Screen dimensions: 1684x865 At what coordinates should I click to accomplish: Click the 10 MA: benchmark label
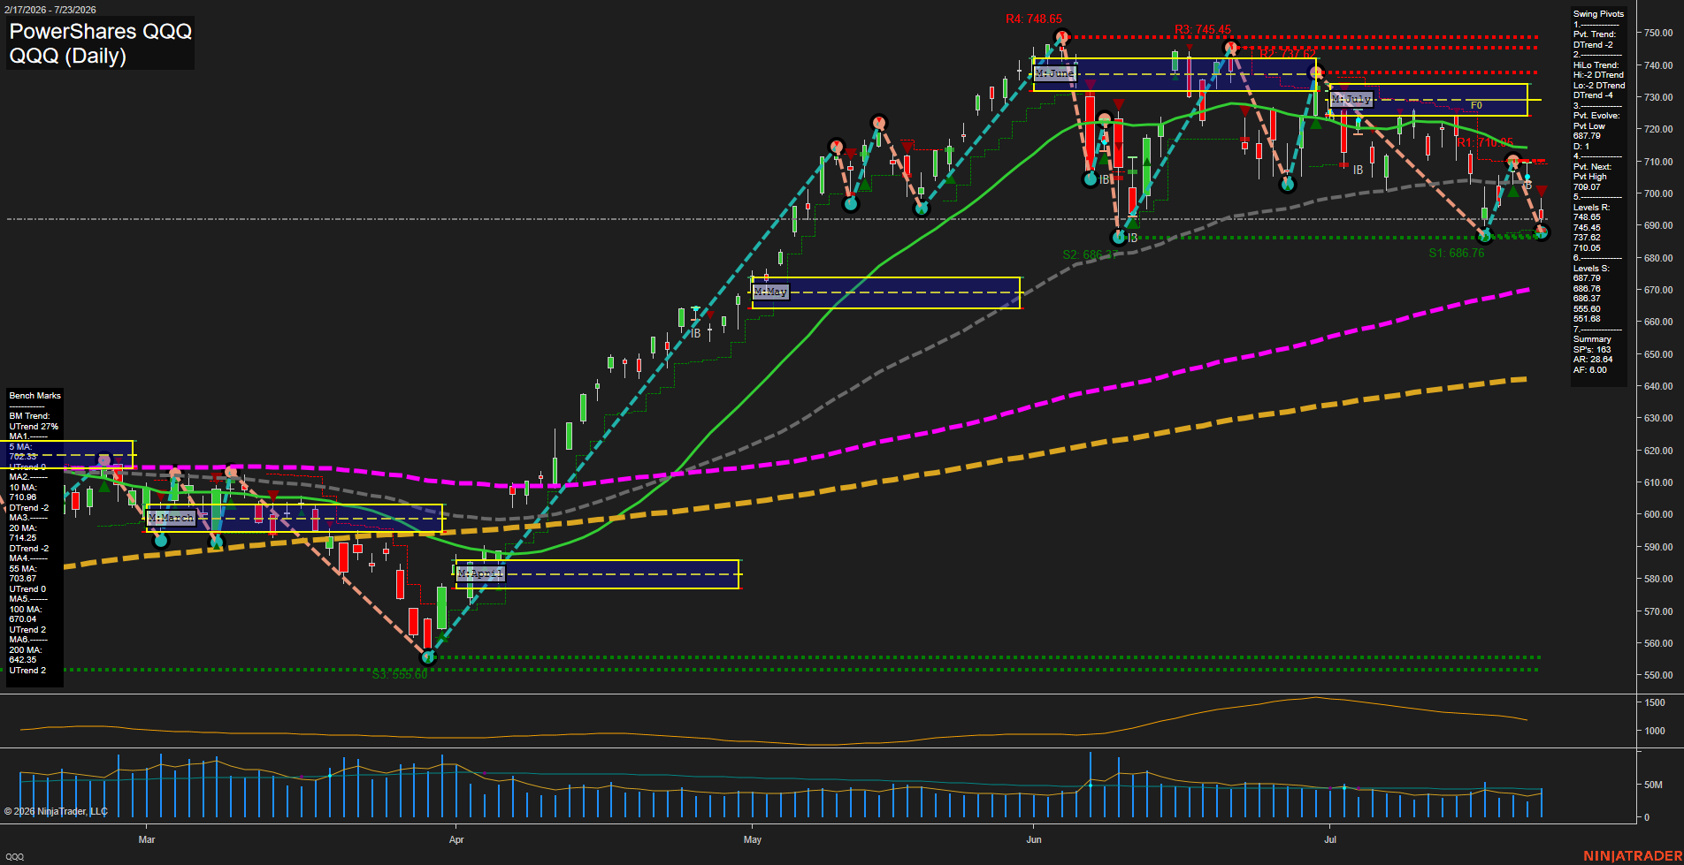[x=23, y=488]
